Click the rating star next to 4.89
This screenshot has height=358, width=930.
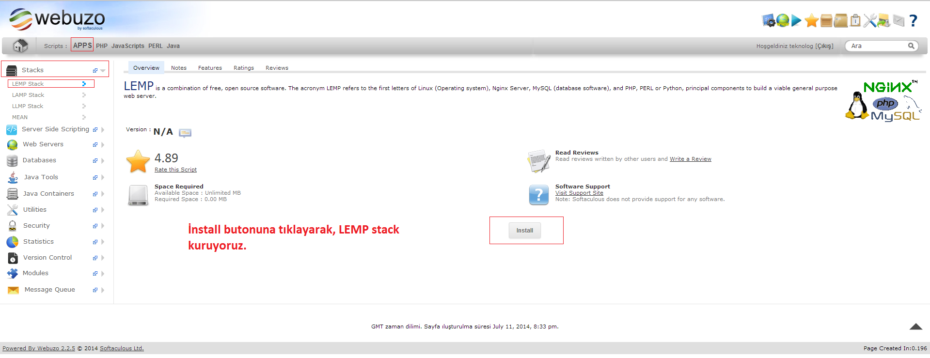click(138, 161)
